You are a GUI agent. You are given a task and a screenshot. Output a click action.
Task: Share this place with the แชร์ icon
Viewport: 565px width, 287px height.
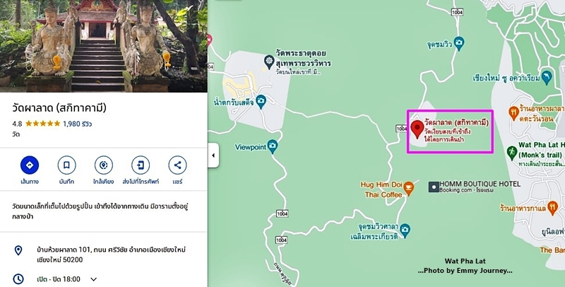pyautogui.click(x=178, y=165)
